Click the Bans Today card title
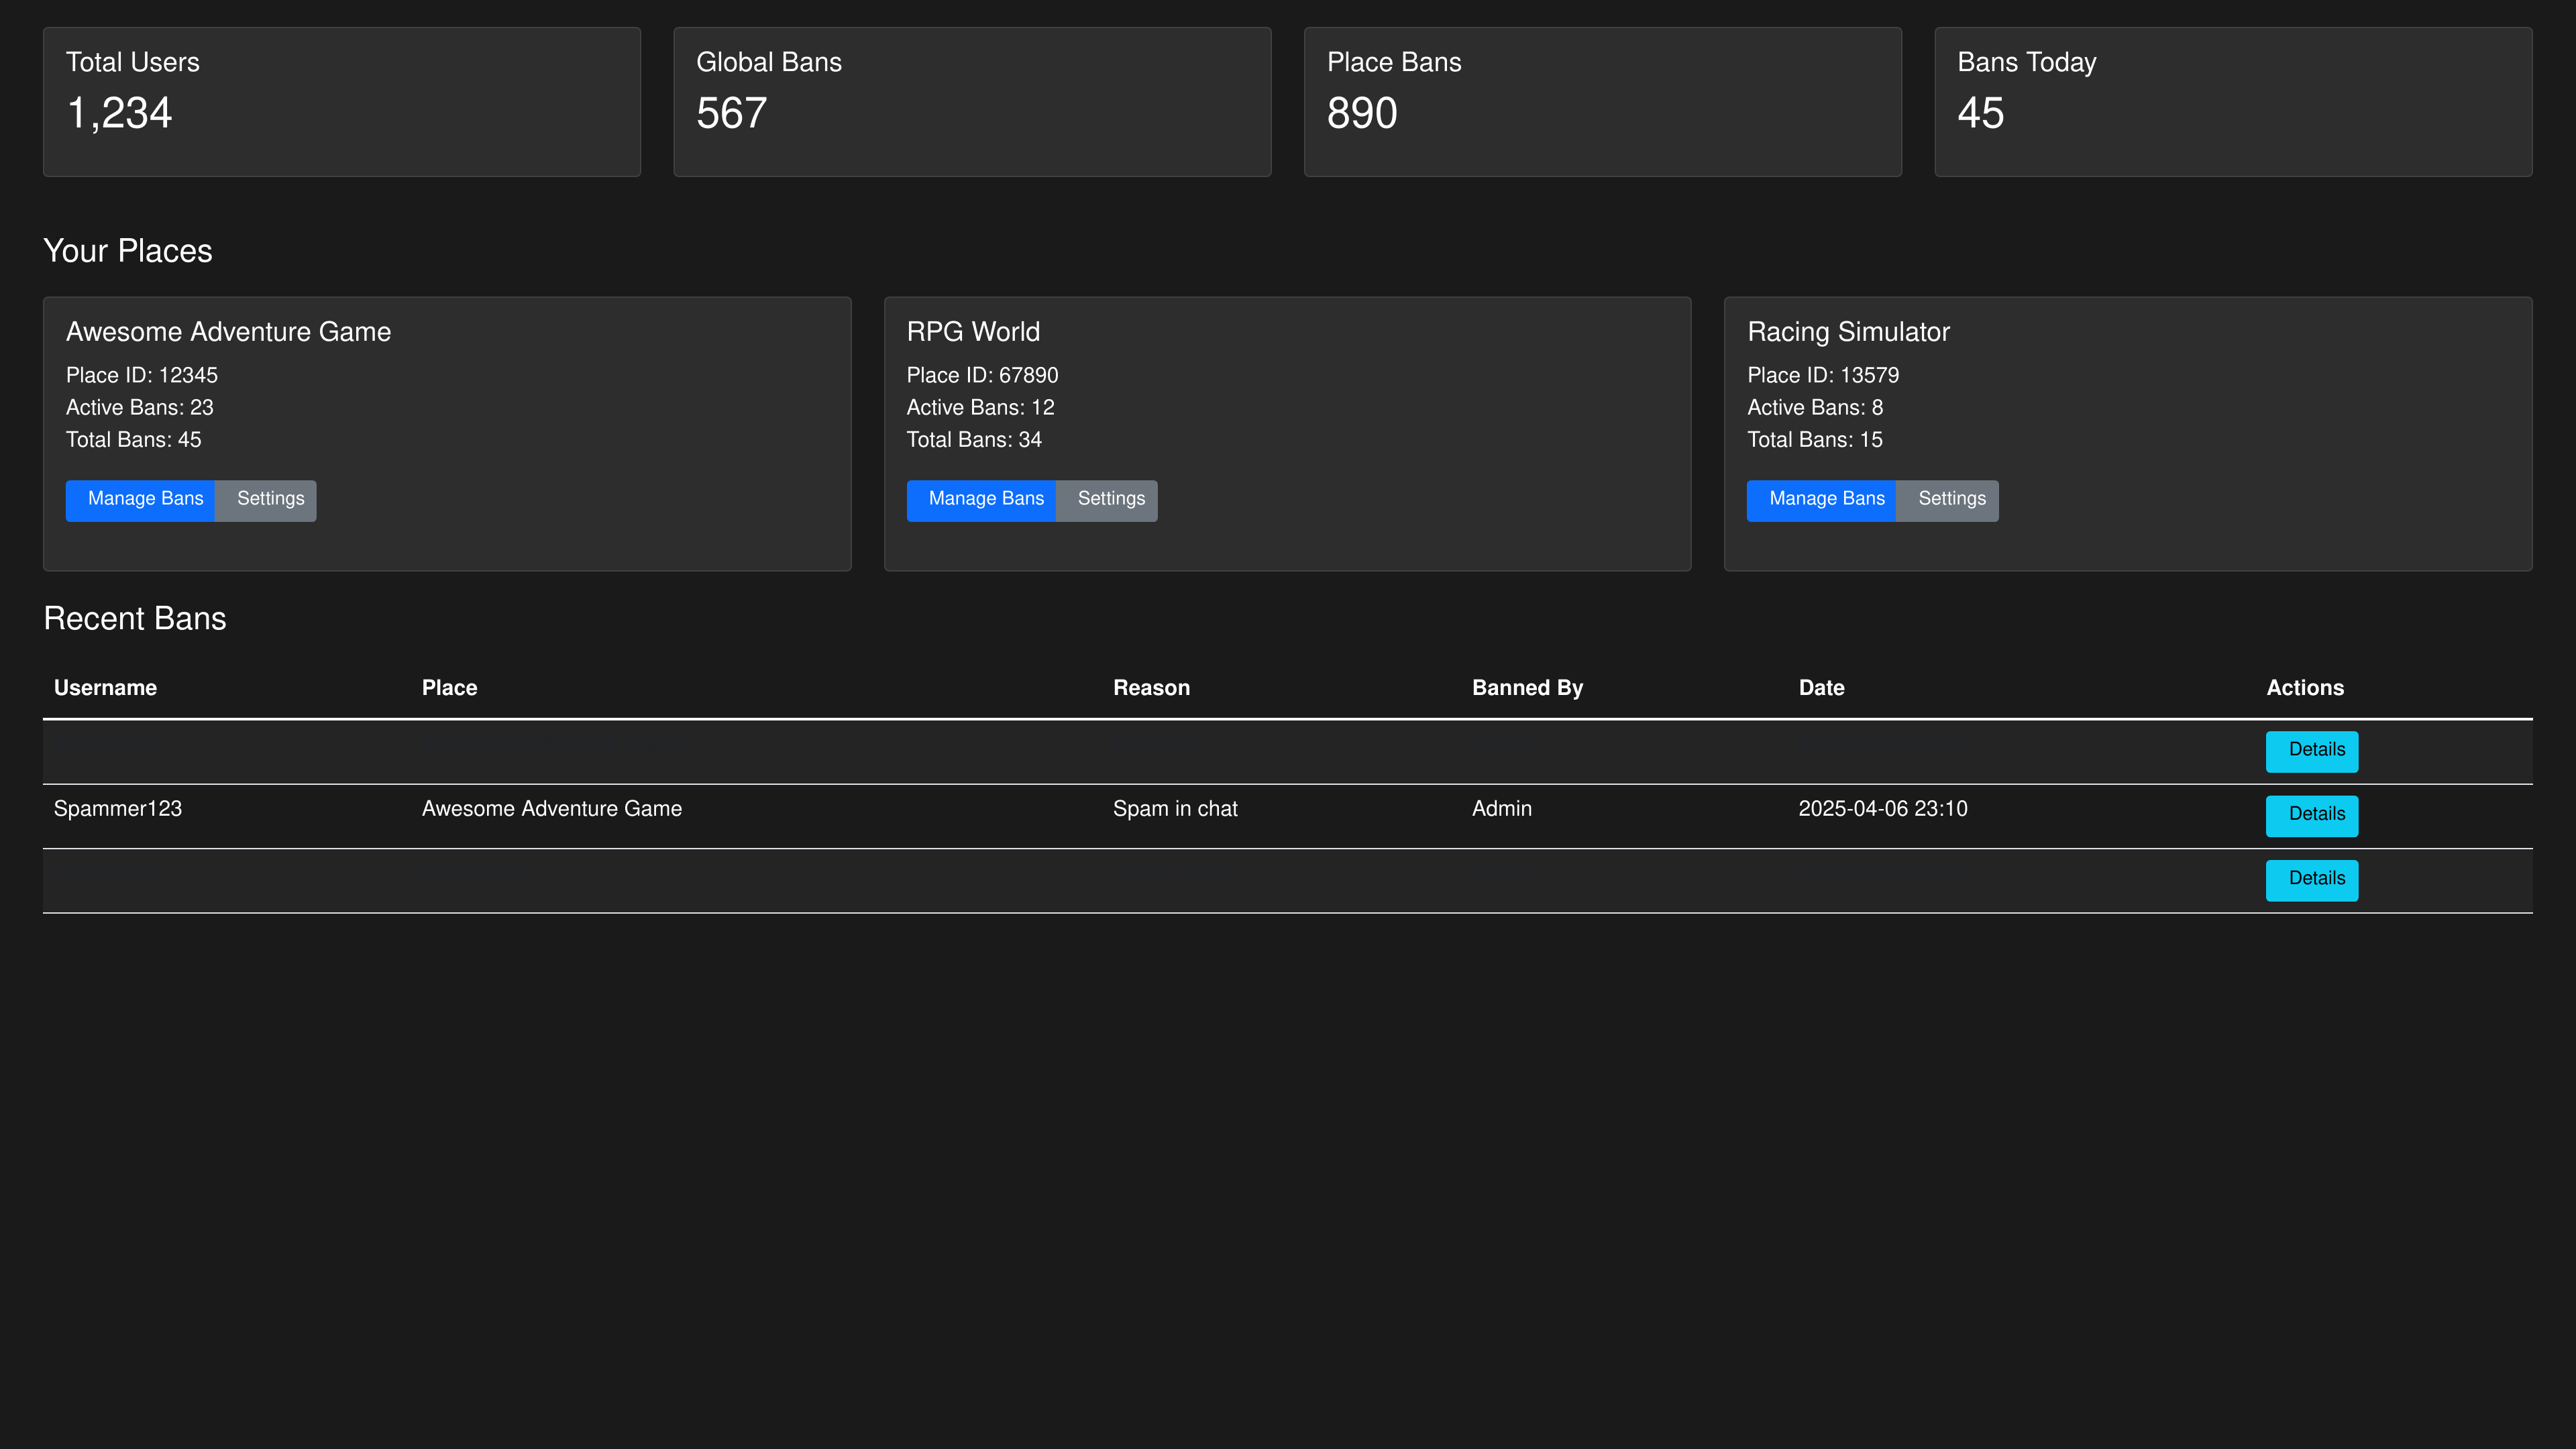 pos(2027,62)
